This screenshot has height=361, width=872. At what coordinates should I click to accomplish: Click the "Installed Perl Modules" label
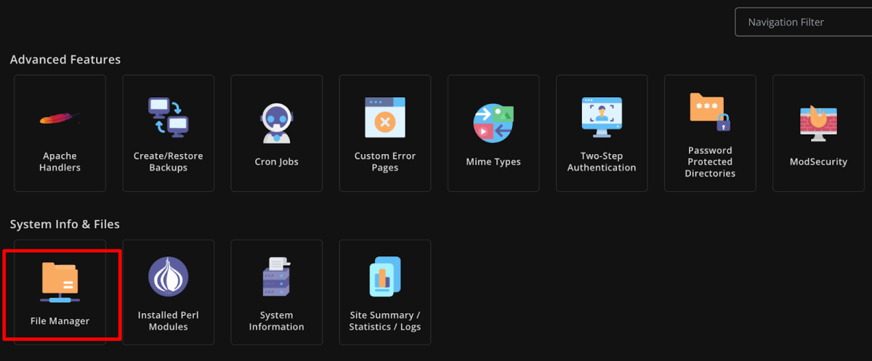pyautogui.click(x=169, y=321)
